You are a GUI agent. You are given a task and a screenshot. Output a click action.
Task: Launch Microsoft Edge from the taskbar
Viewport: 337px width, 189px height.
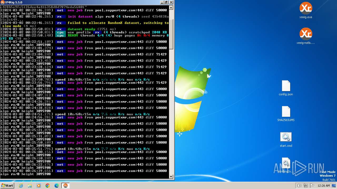tap(56, 186)
